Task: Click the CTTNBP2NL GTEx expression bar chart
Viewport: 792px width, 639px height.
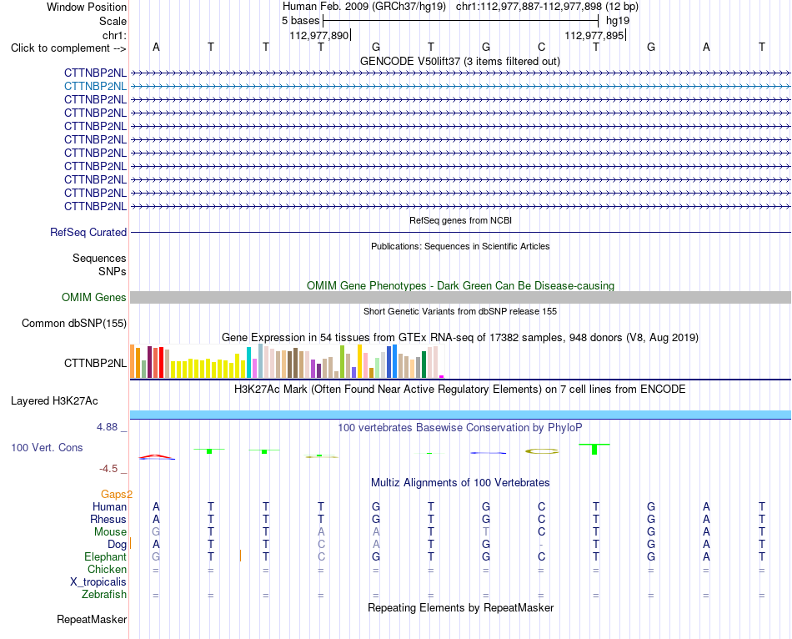Action: pyautogui.click(x=287, y=361)
